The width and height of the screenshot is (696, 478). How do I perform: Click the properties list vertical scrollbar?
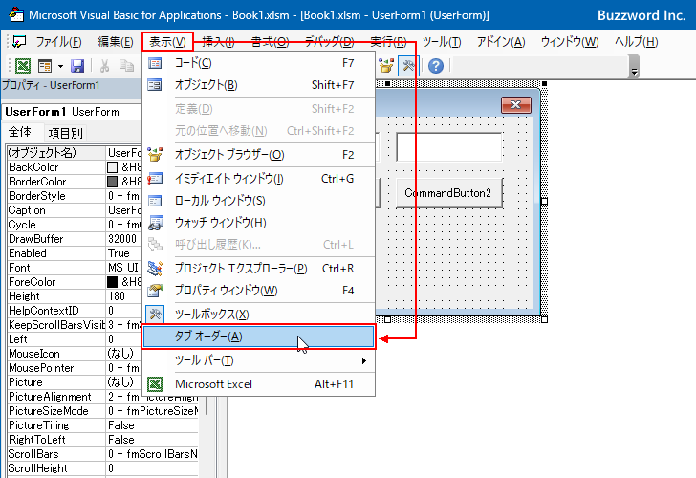point(205,406)
